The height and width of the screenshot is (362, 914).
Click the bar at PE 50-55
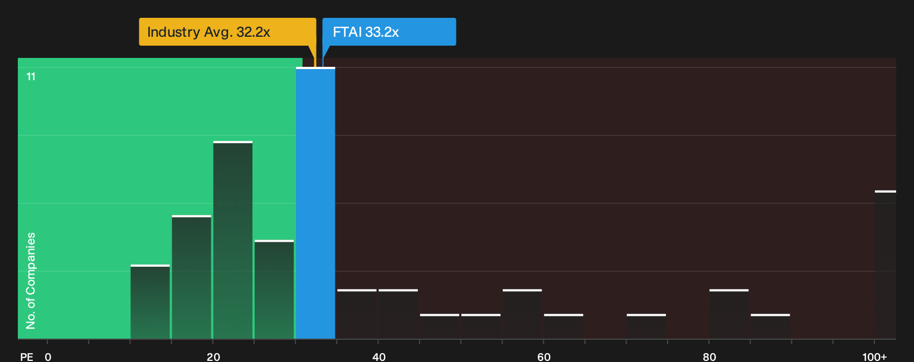pyautogui.click(x=481, y=326)
